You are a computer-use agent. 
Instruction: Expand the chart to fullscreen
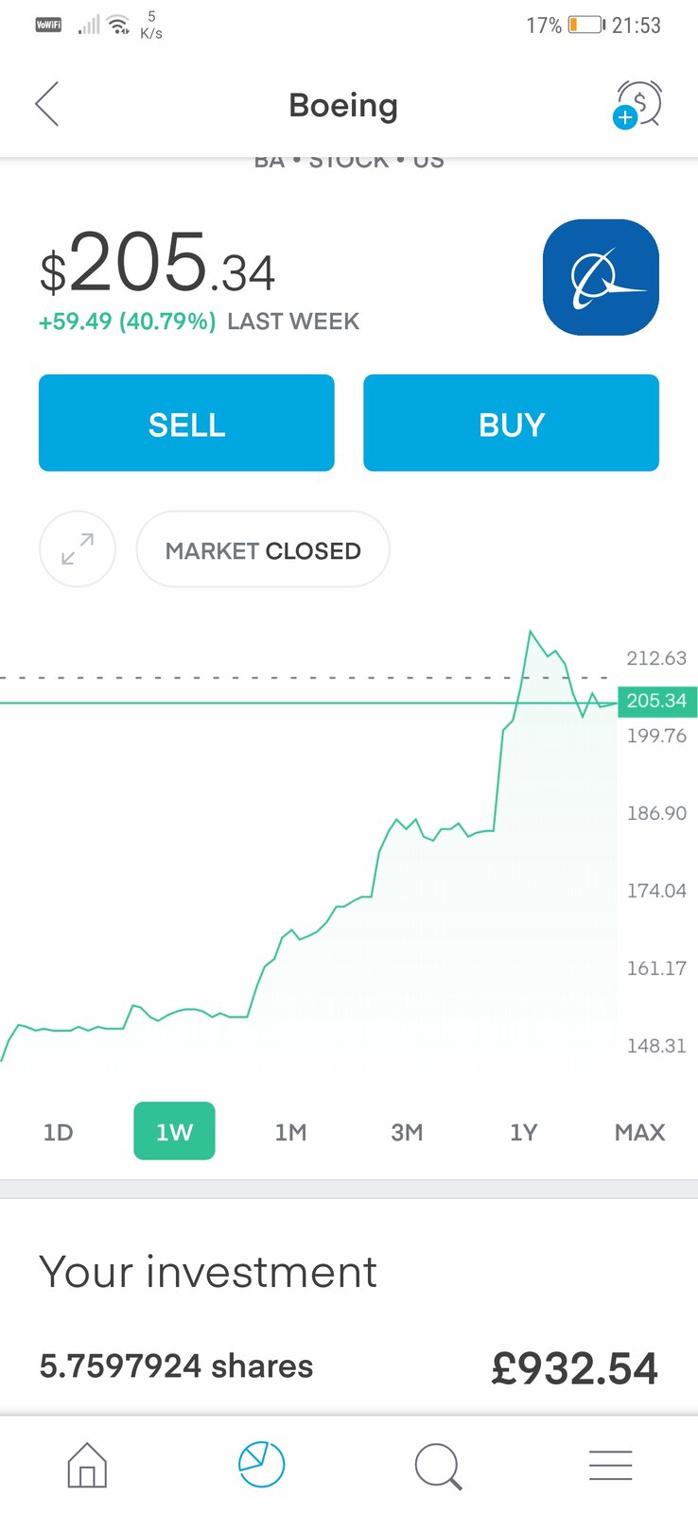[x=78, y=549]
